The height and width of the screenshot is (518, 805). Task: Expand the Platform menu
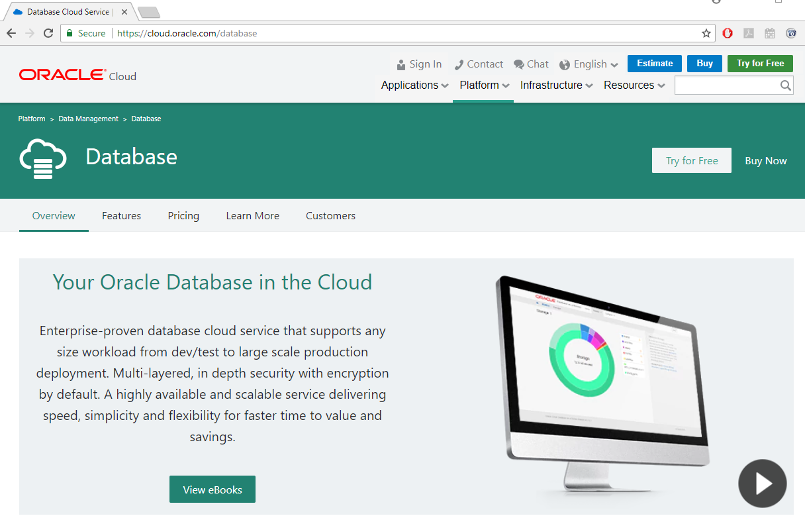[x=485, y=85]
